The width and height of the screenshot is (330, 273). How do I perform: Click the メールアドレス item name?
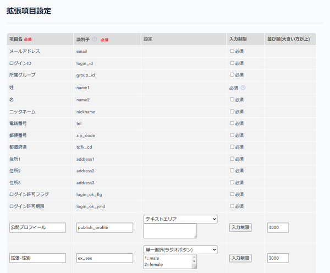(25, 51)
